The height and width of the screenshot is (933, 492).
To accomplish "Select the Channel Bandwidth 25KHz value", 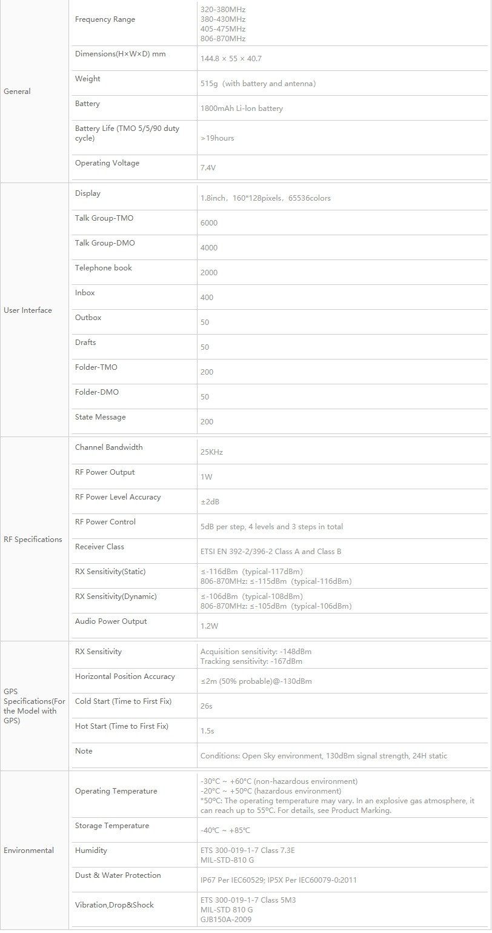I will (x=213, y=452).
